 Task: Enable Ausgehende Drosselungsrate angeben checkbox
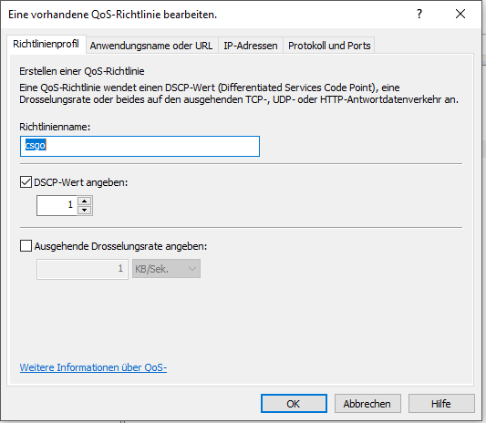pos(26,246)
